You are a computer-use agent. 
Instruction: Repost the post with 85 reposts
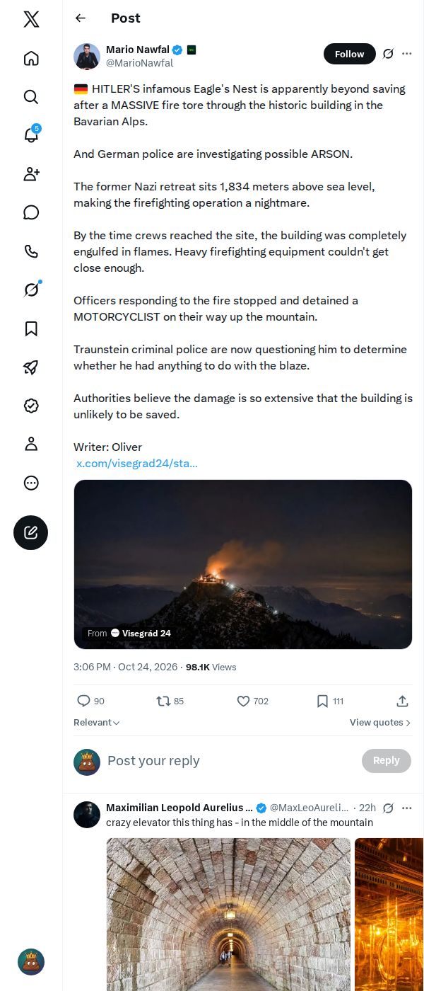170,701
